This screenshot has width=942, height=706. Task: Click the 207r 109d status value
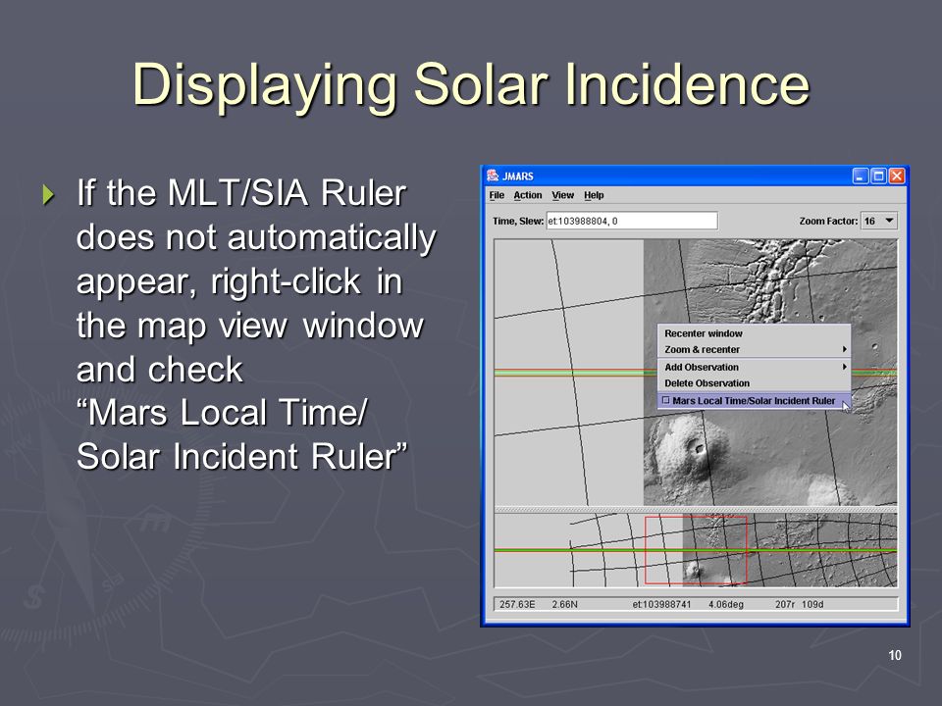click(799, 605)
